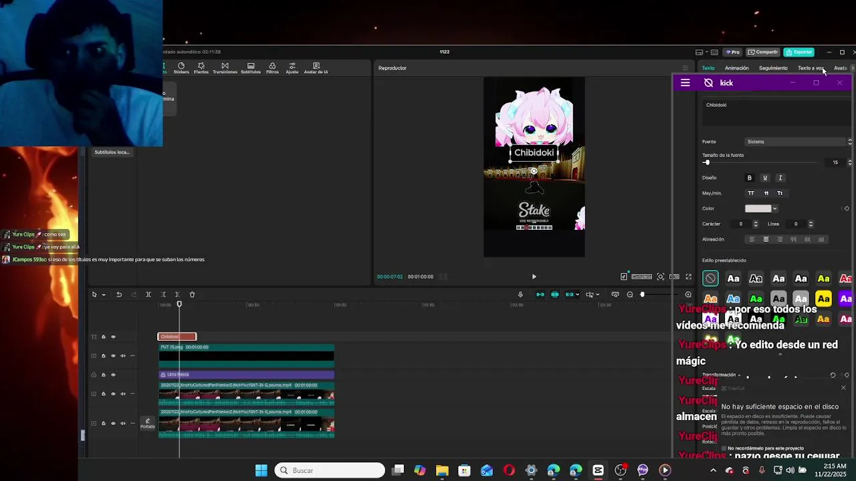Switch to the Texto a voz tab
856x481 pixels.
click(x=811, y=68)
